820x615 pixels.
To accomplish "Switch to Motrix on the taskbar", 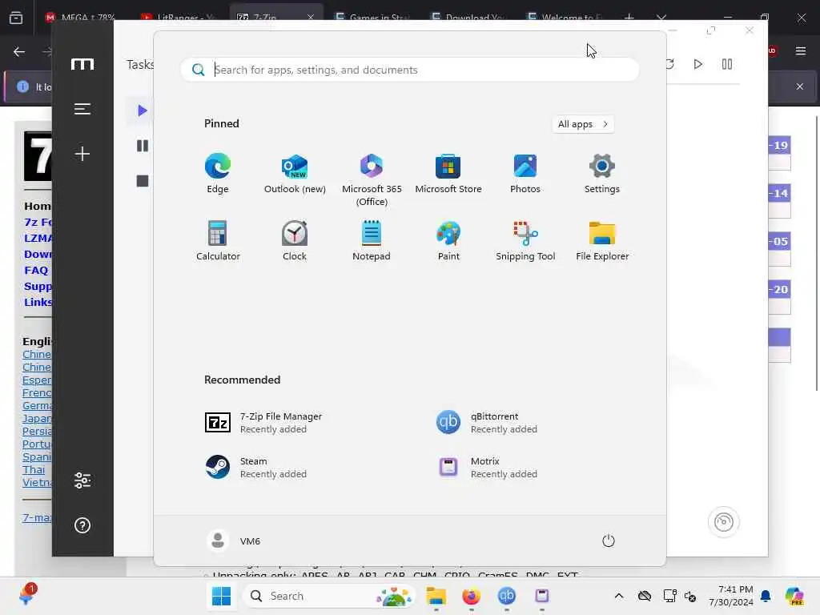I will pyautogui.click(x=542, y=596).
